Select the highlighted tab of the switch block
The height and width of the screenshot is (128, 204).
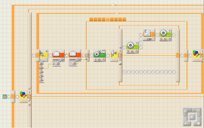click(x=108, y=19)
